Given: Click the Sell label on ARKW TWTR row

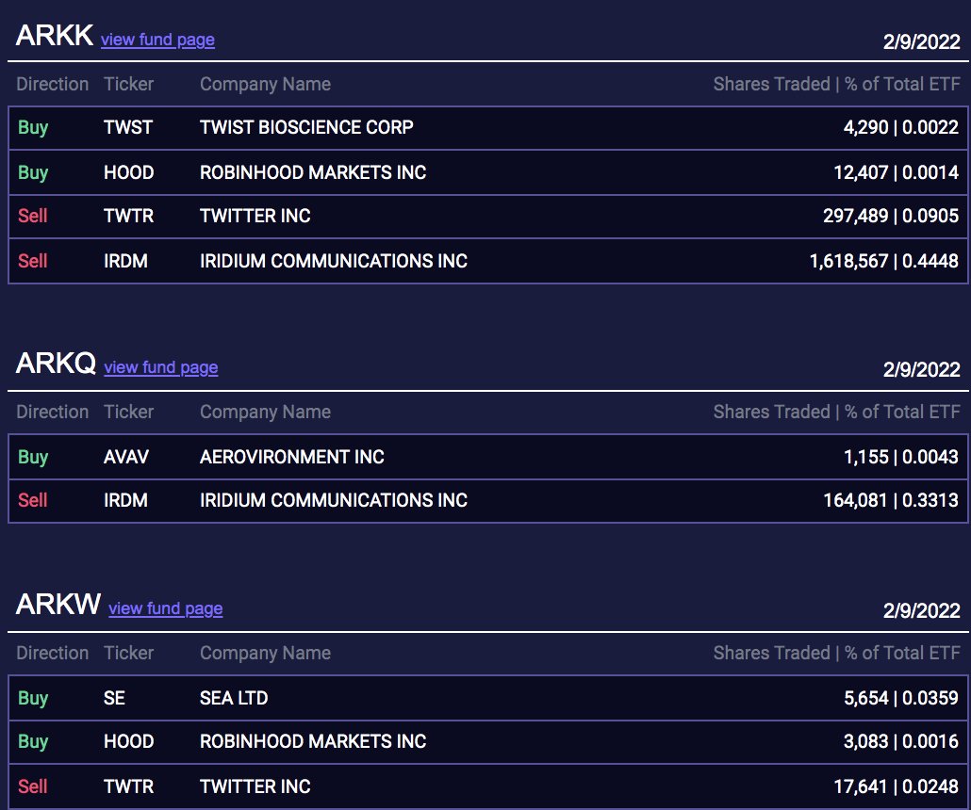Looking at the screenshot, I should click(x=33, y=787).
